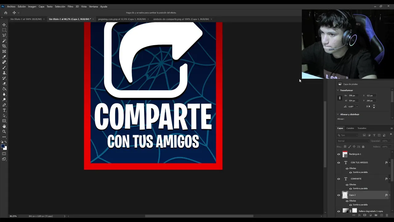The width and height of the screenshot is (394, 222).
Task: Hide the COMPARTE text layer
Action: 339,179
